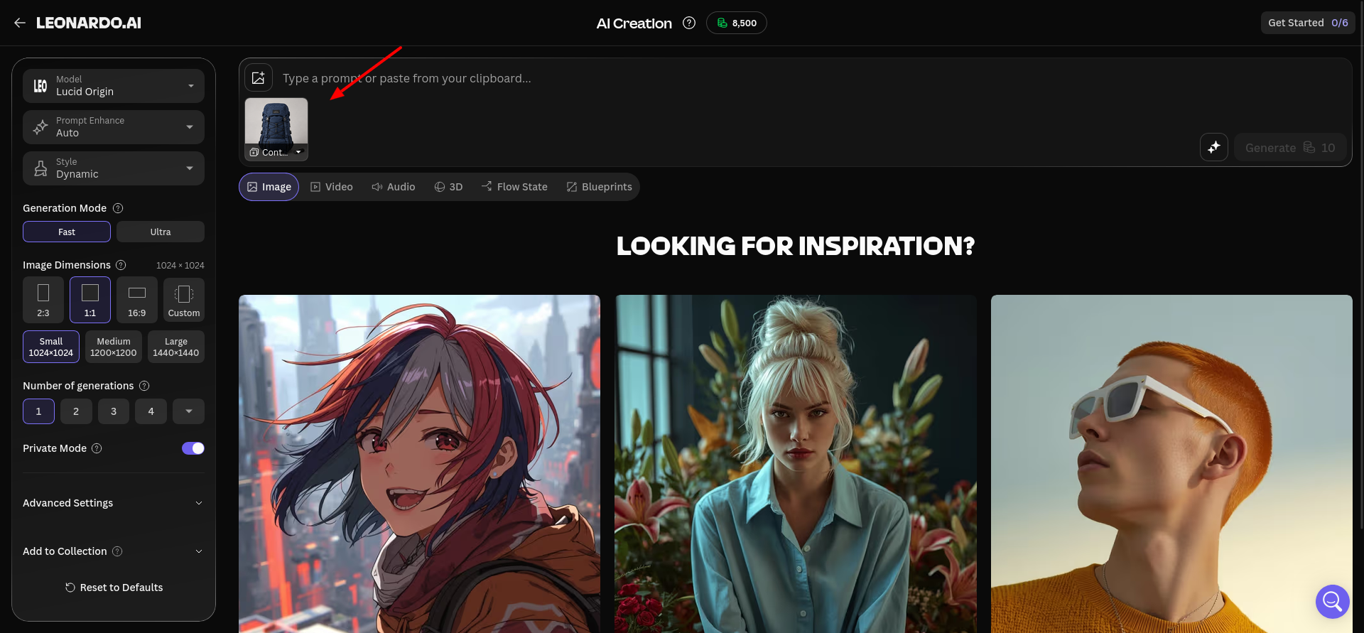Choose Large 1440×1440 size
This screenshot has height=633, width=1364.
click(x=176, y=347)
